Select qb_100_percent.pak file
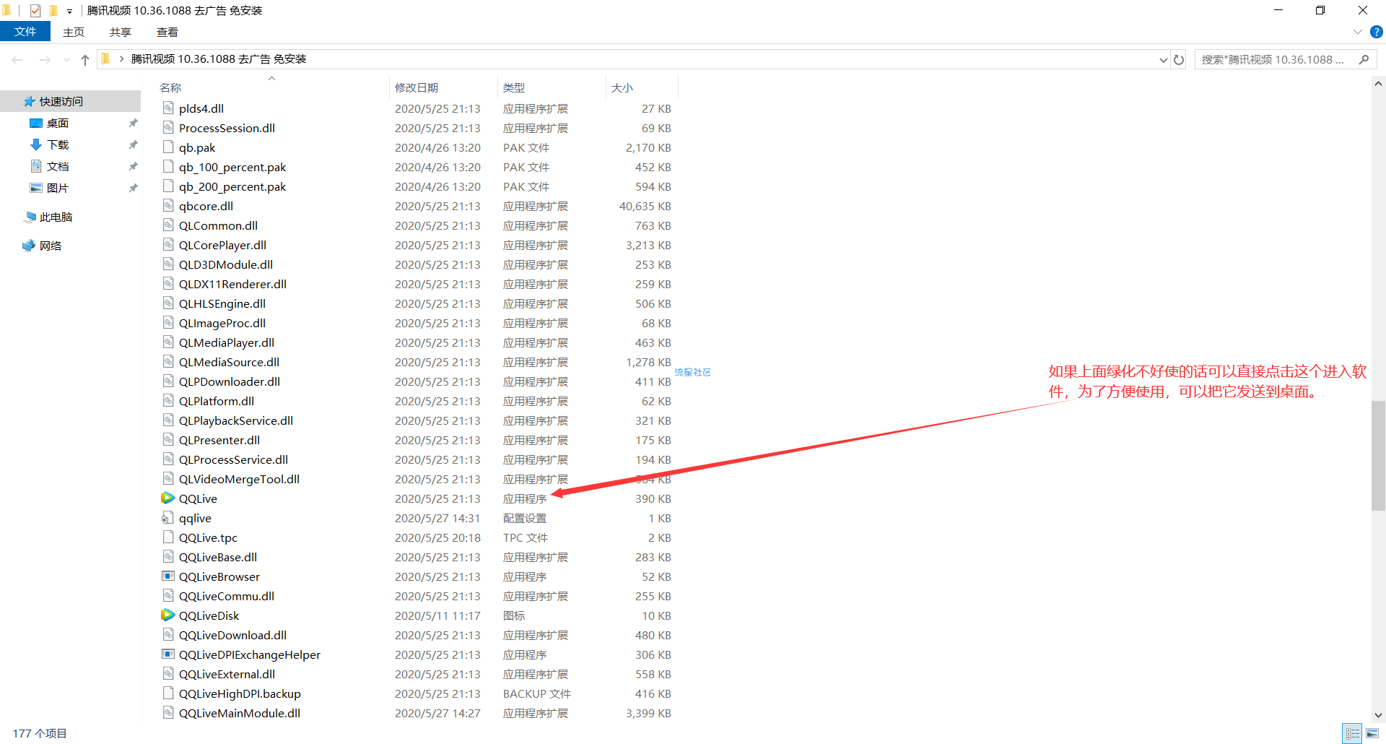Viewport: 1386px width, 744px height. click(x=232, y=168)
